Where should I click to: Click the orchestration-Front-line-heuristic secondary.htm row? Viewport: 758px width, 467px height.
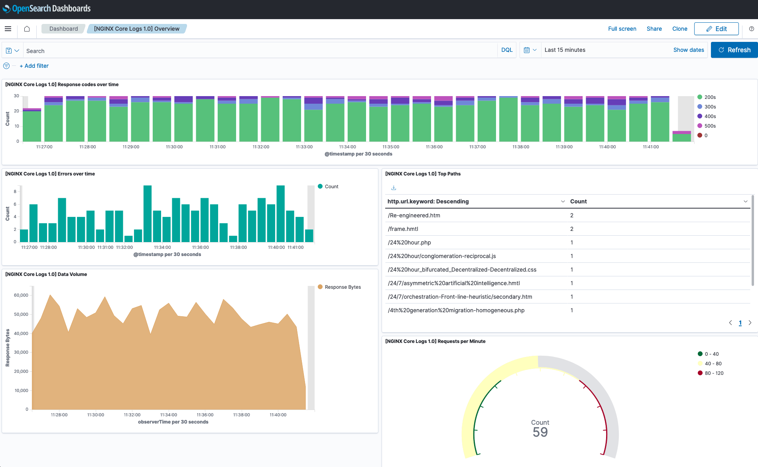coord(568,297)
